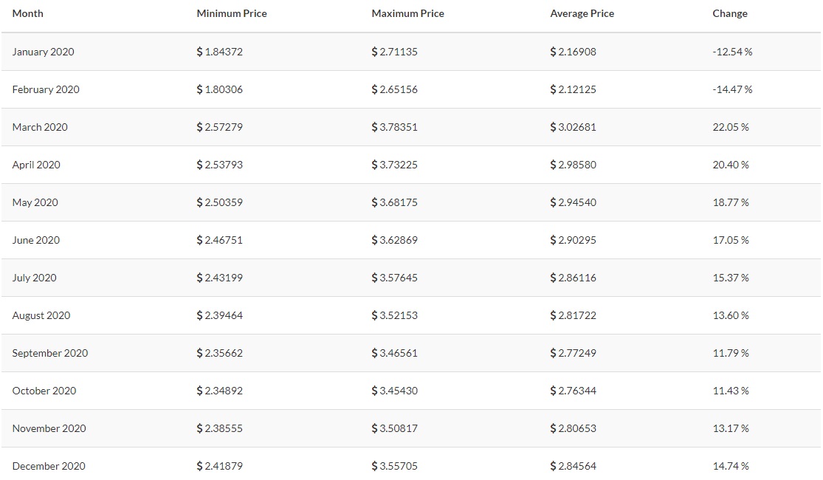823x480 pixels.
Task: Click the Maximum Price column header
Action: (x=407, y=13)
